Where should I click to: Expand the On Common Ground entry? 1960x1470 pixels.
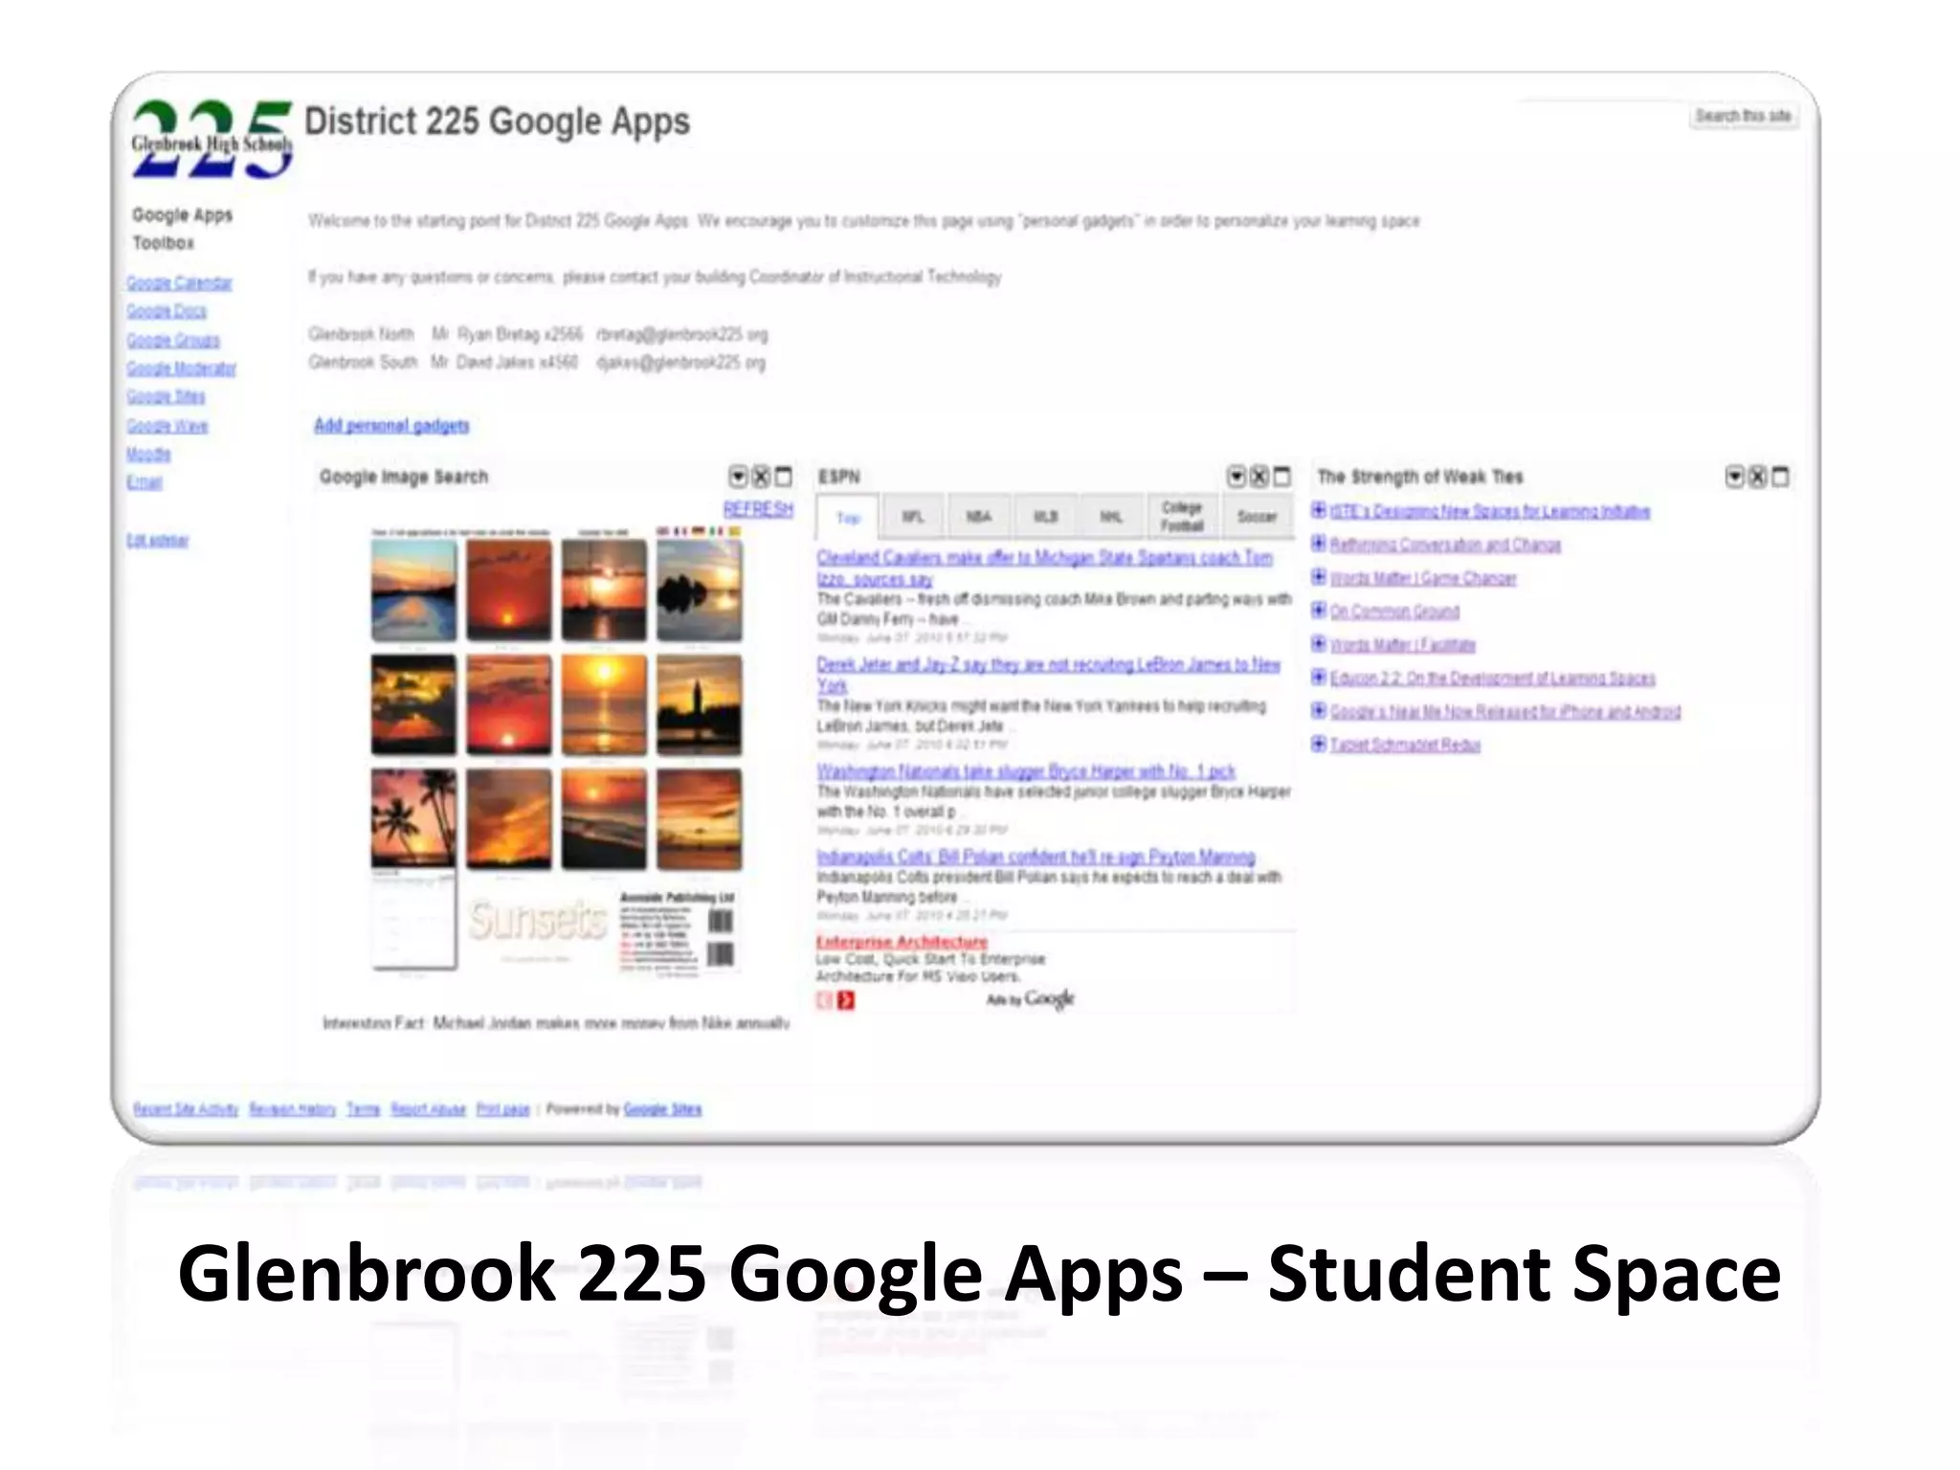point(1319,611)
